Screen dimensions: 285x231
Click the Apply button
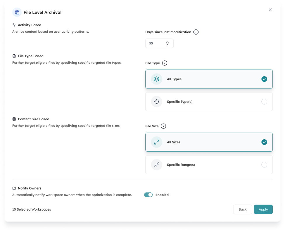point(263,209)
